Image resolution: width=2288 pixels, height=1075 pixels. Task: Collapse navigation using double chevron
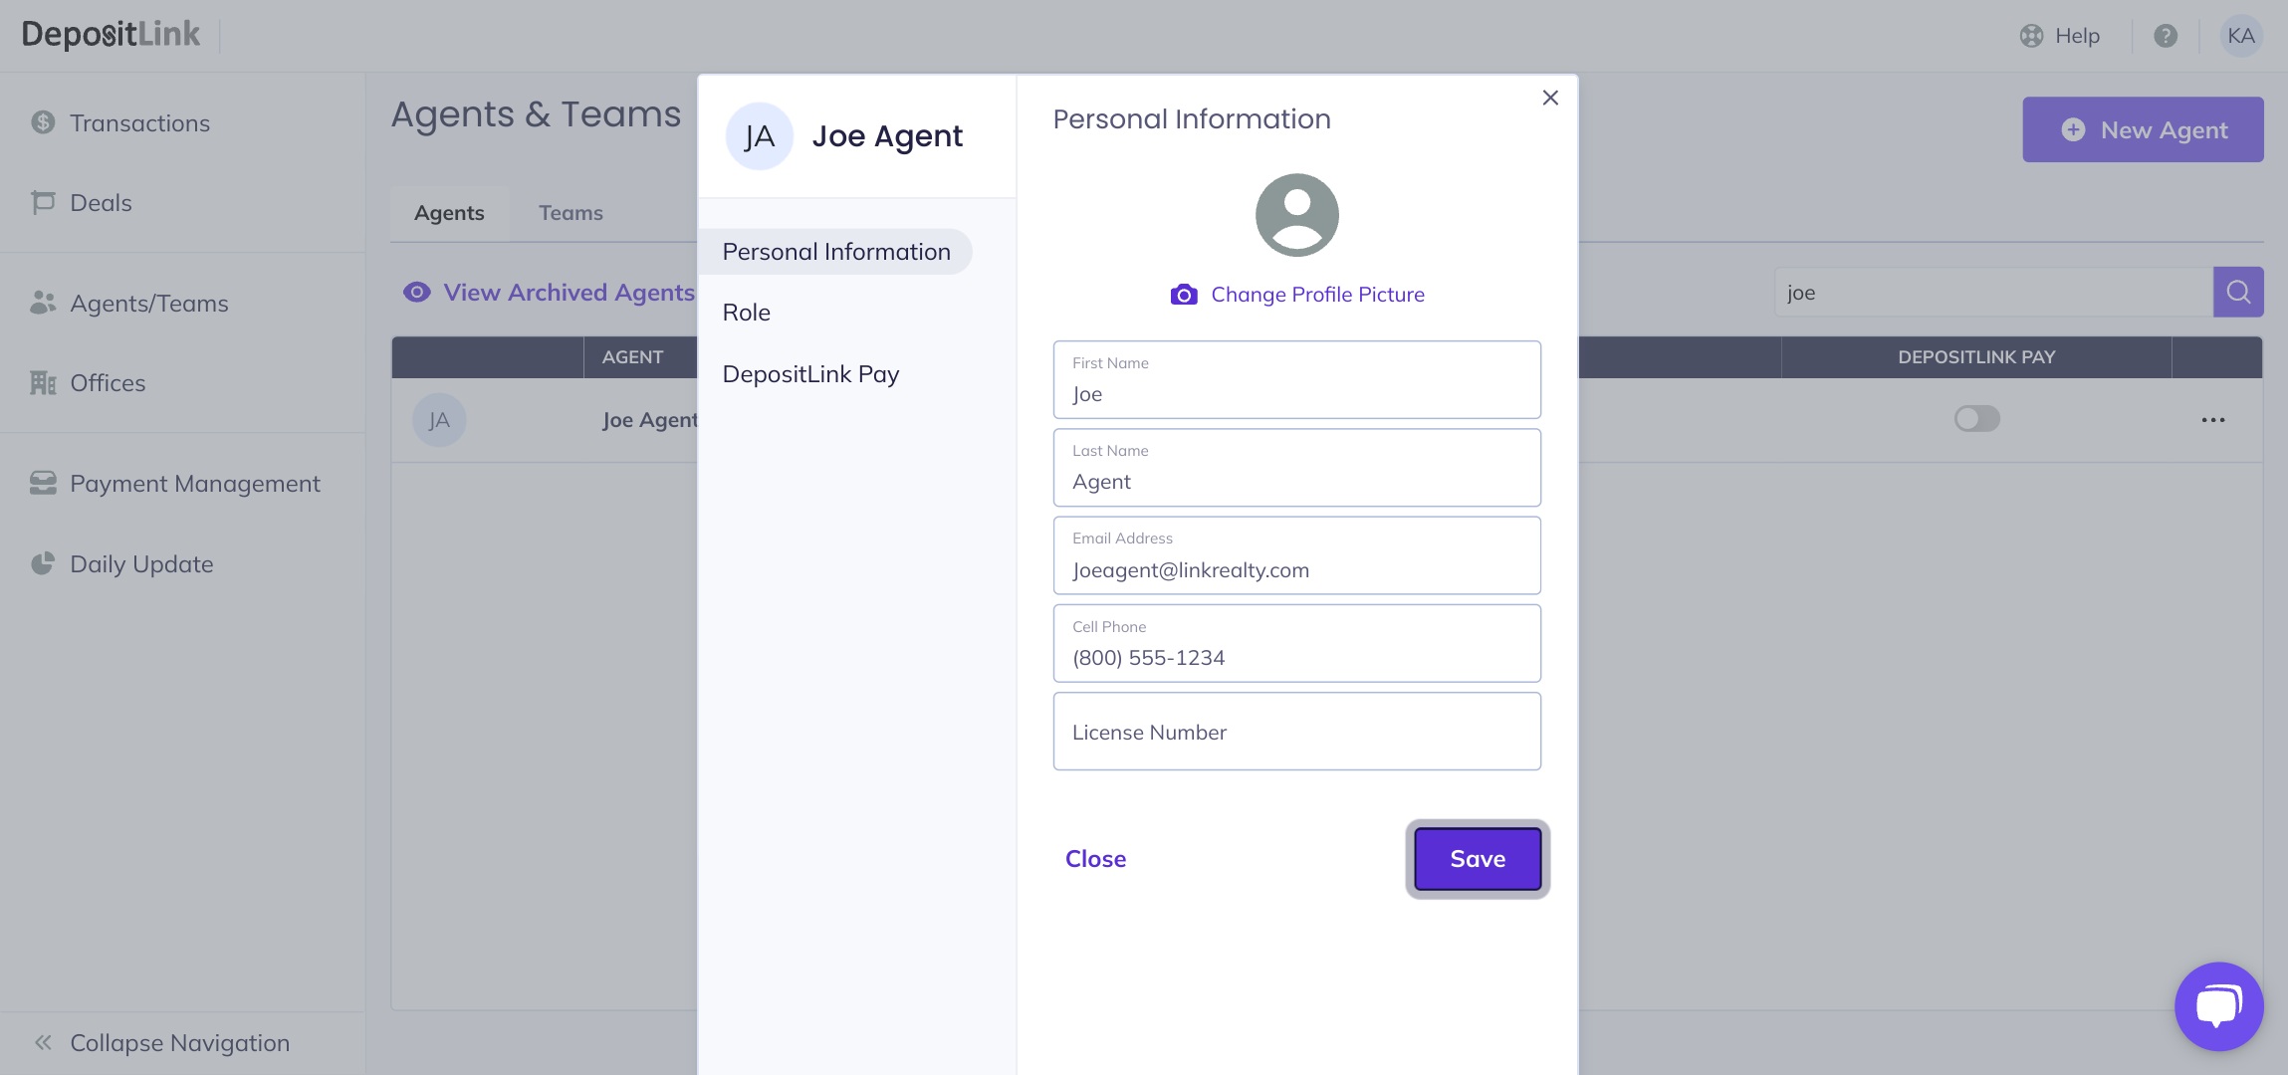[x=43, y=1042]
